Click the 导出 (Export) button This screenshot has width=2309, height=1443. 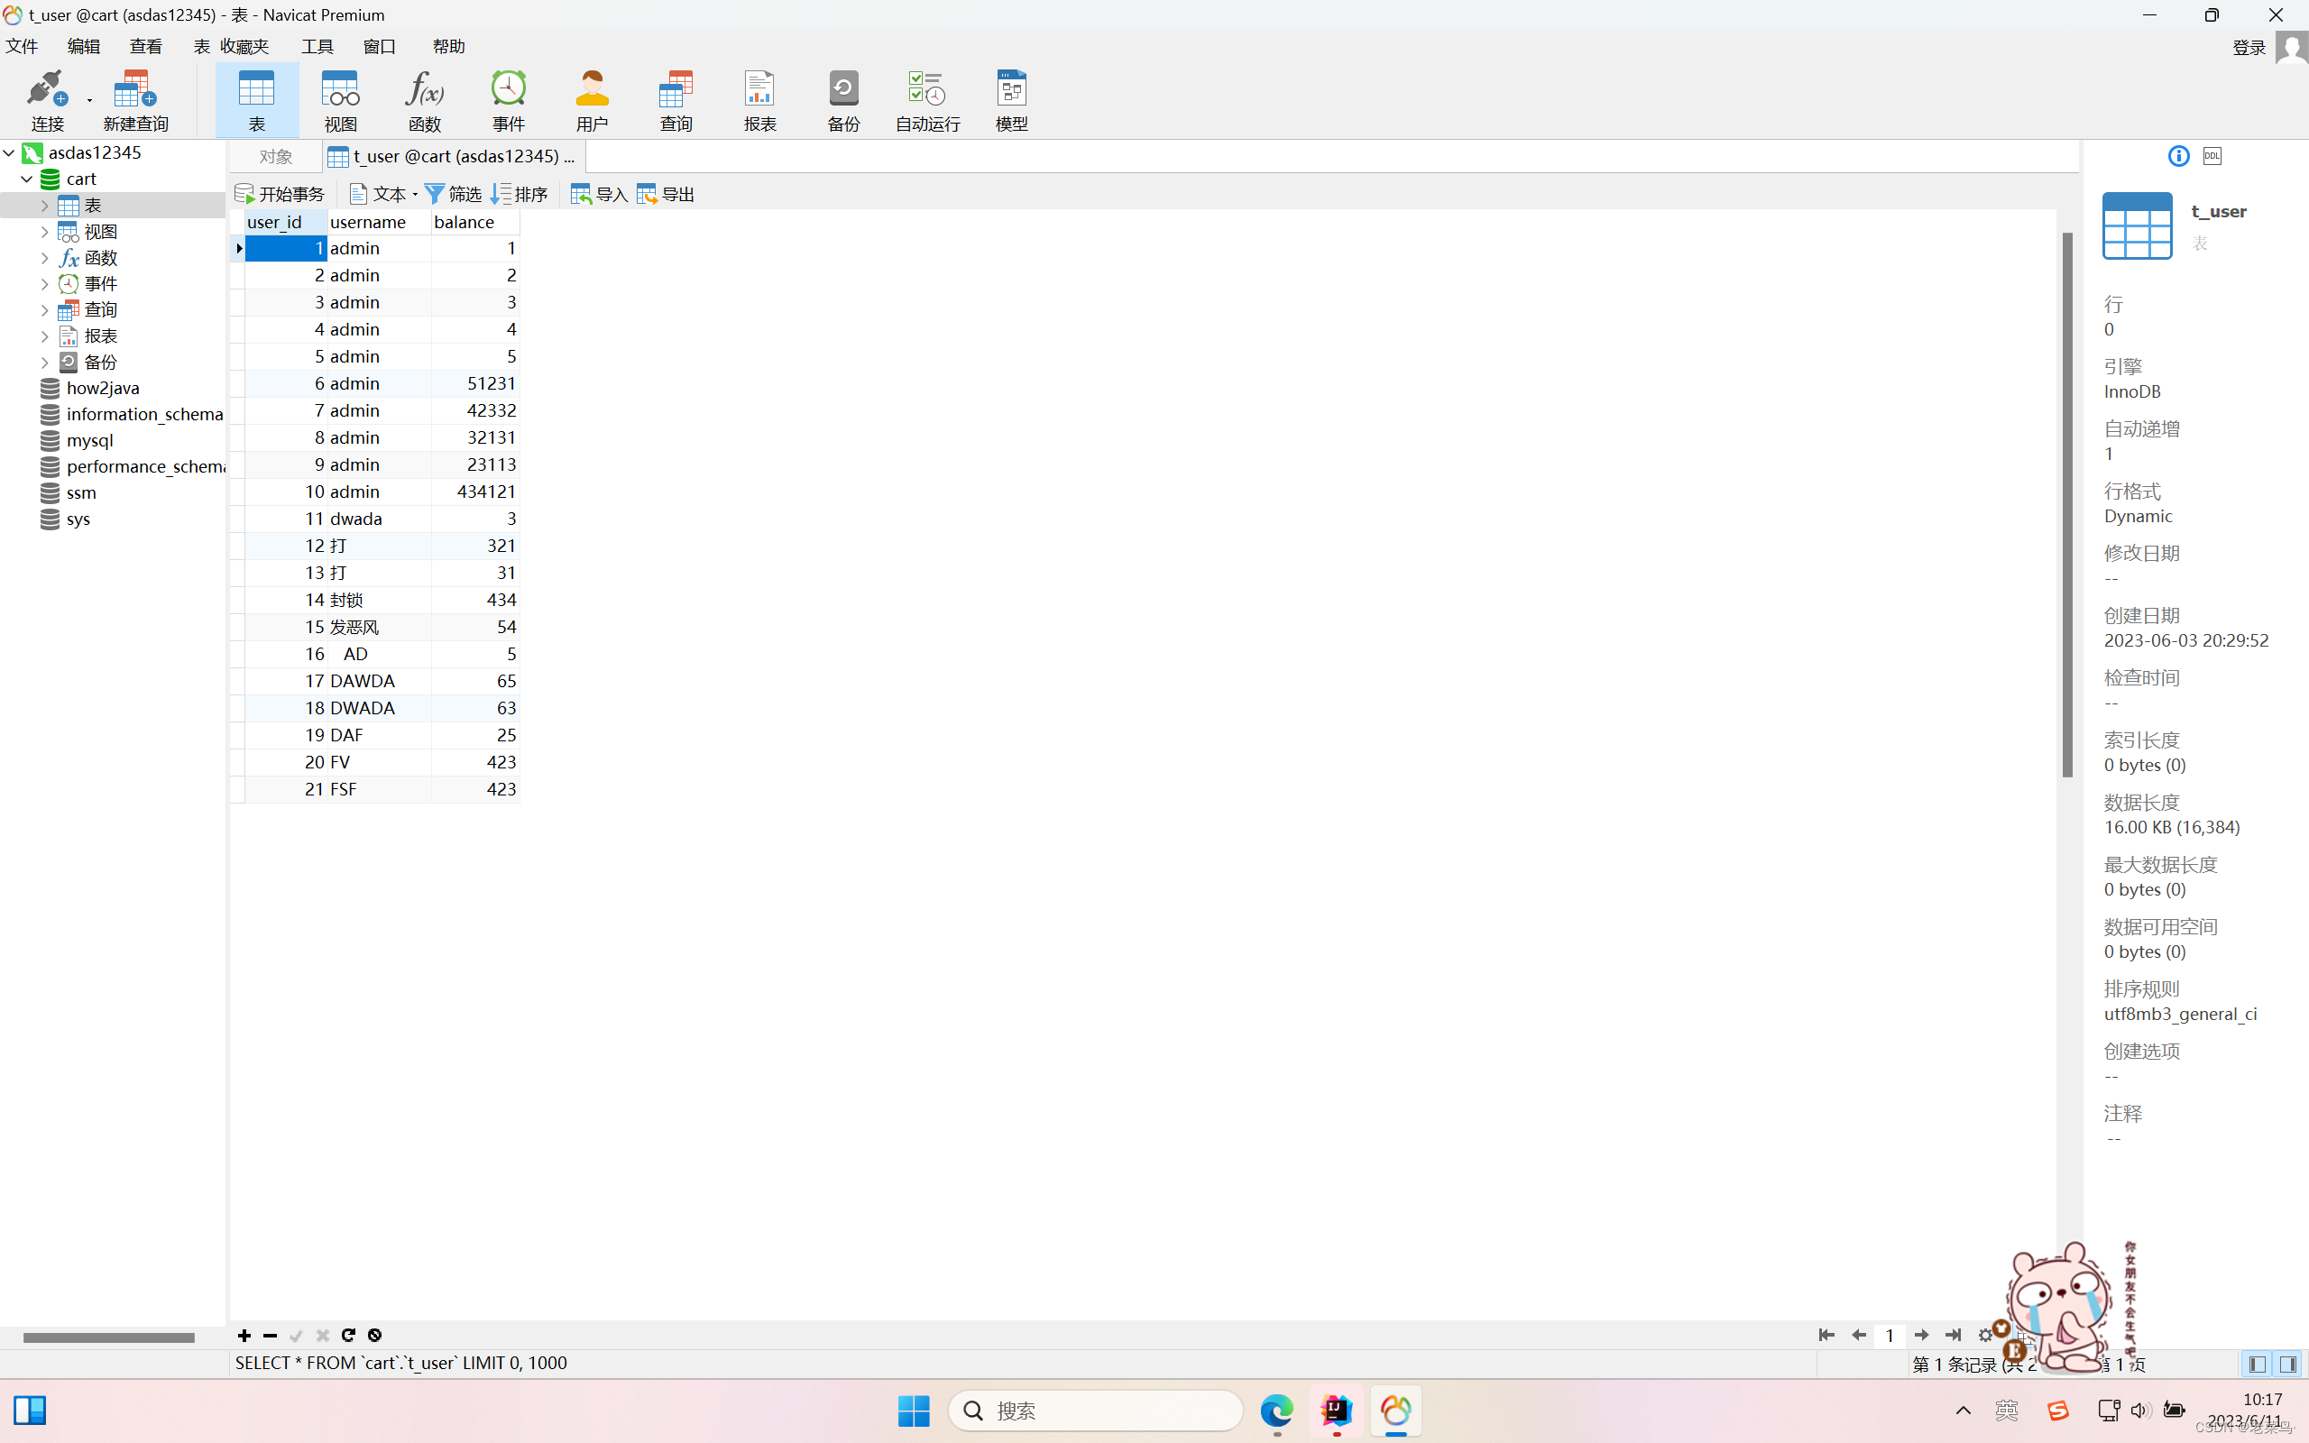(x=666, y=194)
